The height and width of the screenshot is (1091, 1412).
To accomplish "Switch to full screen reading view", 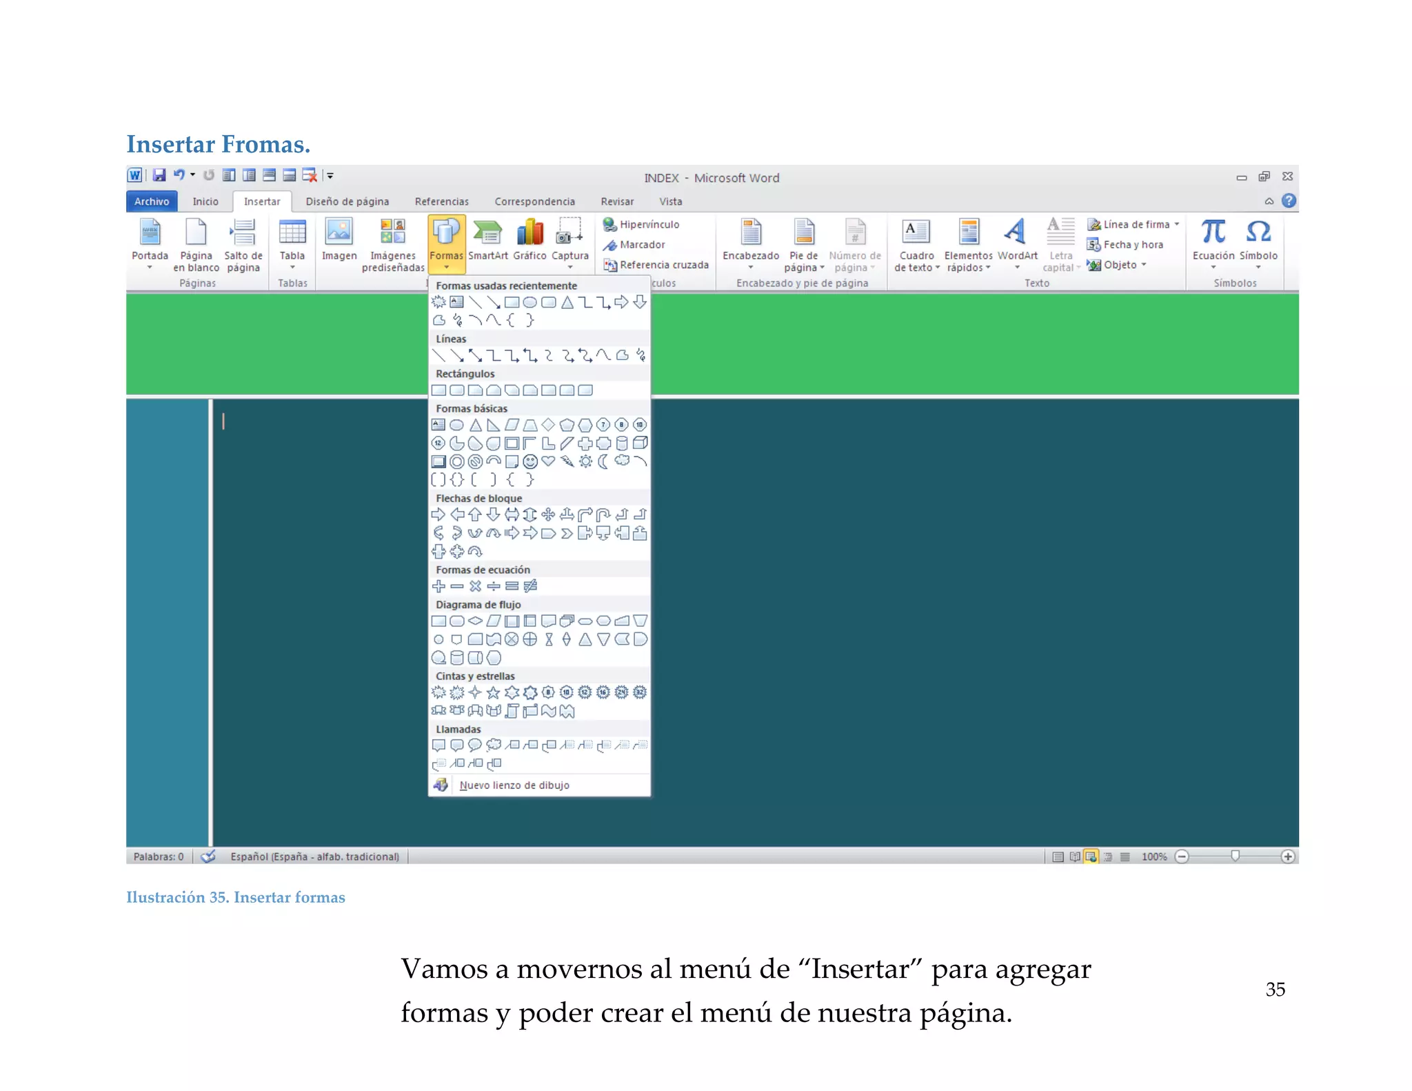I will point(1075,857).
